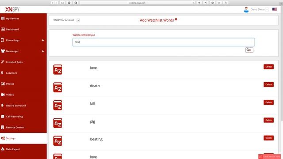Click the AZ icon beside the first "love" row
The image size is (283, 159).
coord(57,70)
